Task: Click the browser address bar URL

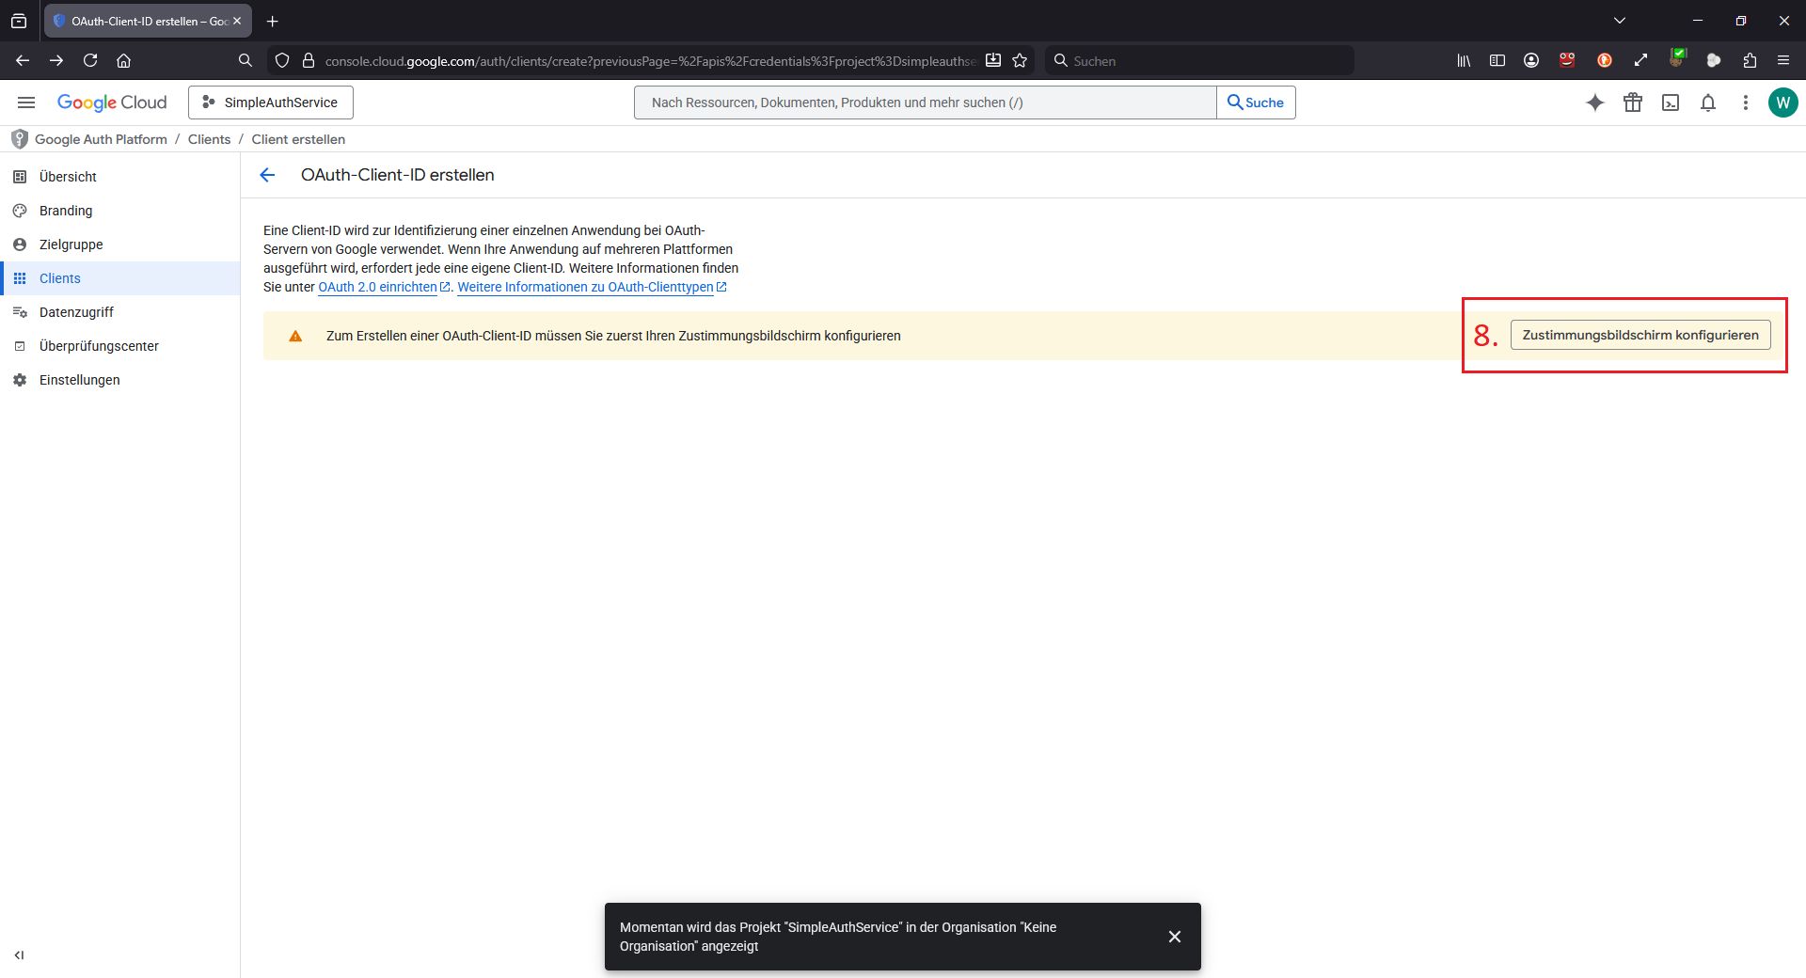Action: tap(649, 60)
